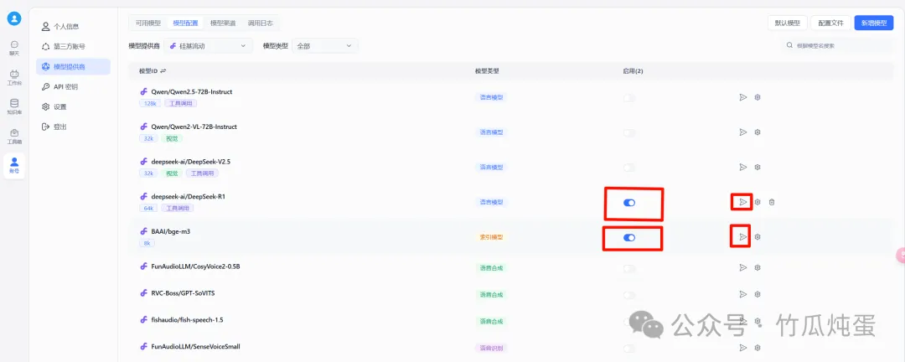Click the 索引模型 tag in bge-m3 row
Image resolution: width=905 pixels, height=362 pixels.
[490, 237]
